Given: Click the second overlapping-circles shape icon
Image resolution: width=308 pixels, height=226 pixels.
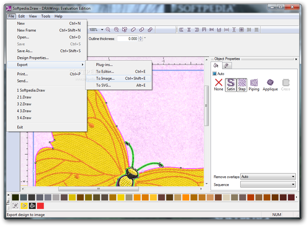Looking at the screenshot, I should tap(142, 30).
